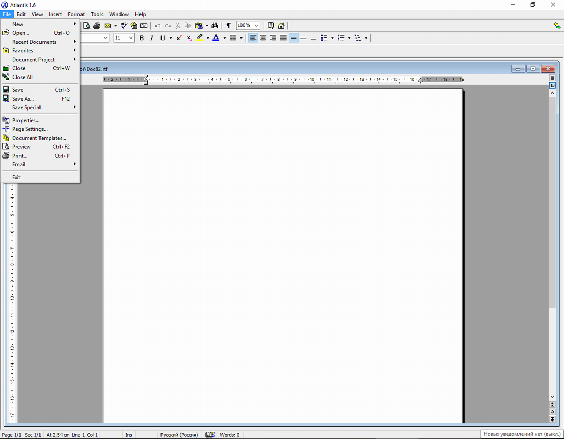
Task: Click the Copy icon in toolbar
Action: [x=188, y=26]
